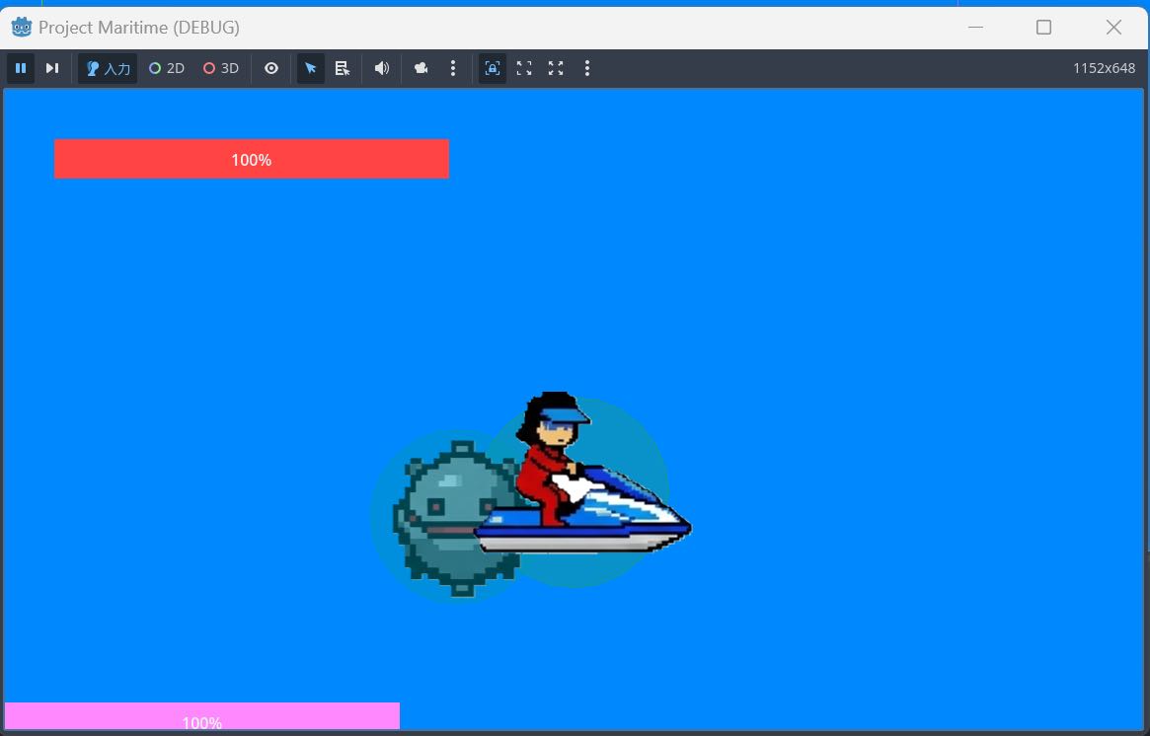Switch to 2D selection mode
This screenshot has width=1150, height=736.
click(167, 68)
